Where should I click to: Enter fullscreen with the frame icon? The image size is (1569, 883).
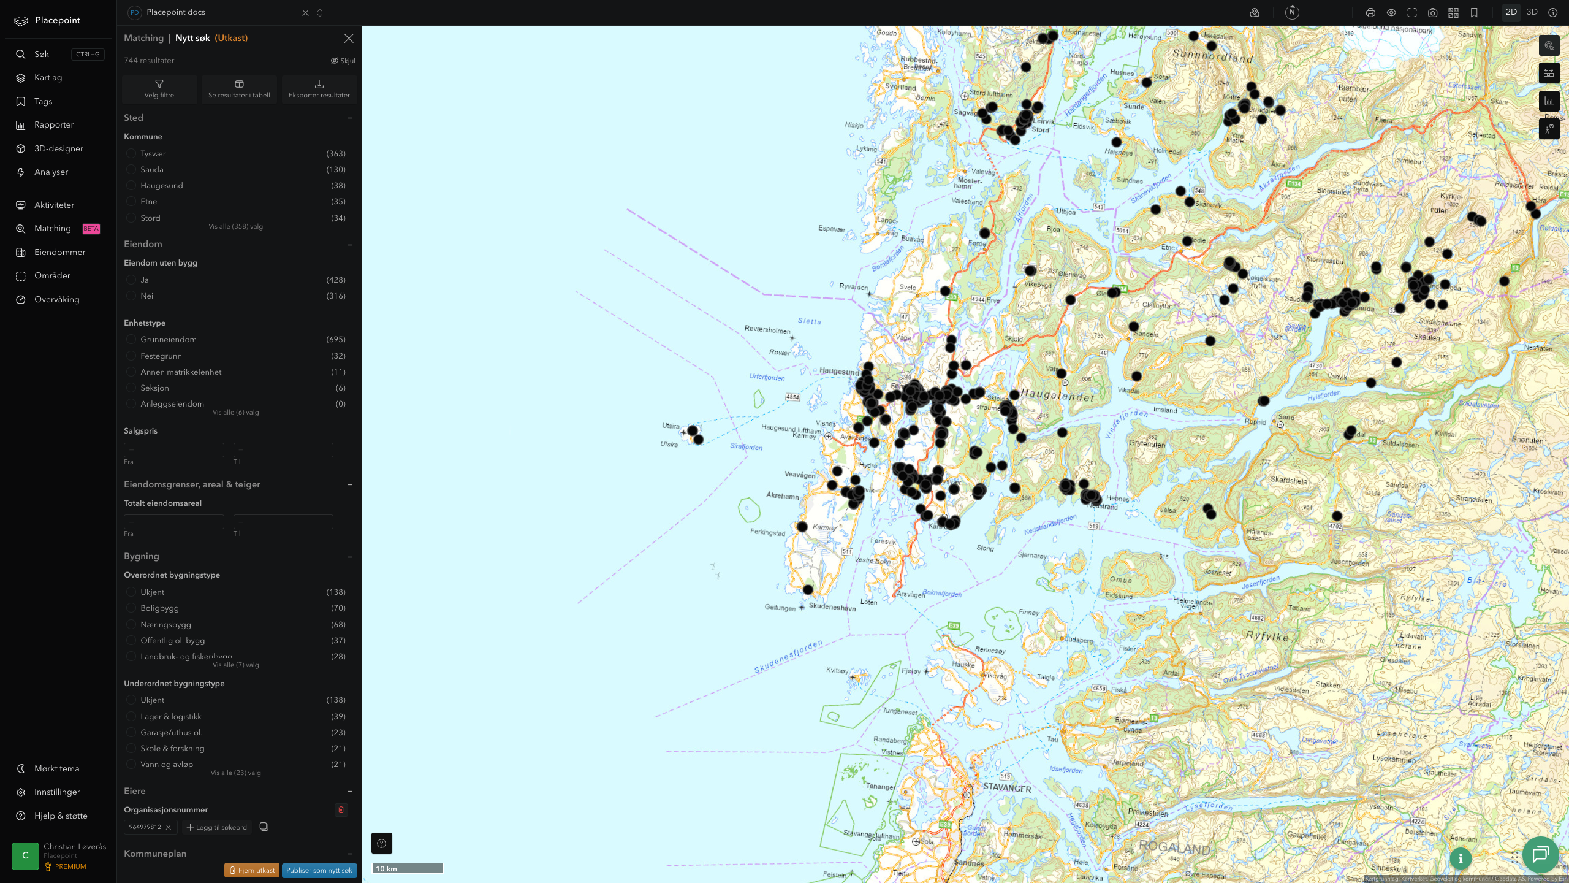1412,13
